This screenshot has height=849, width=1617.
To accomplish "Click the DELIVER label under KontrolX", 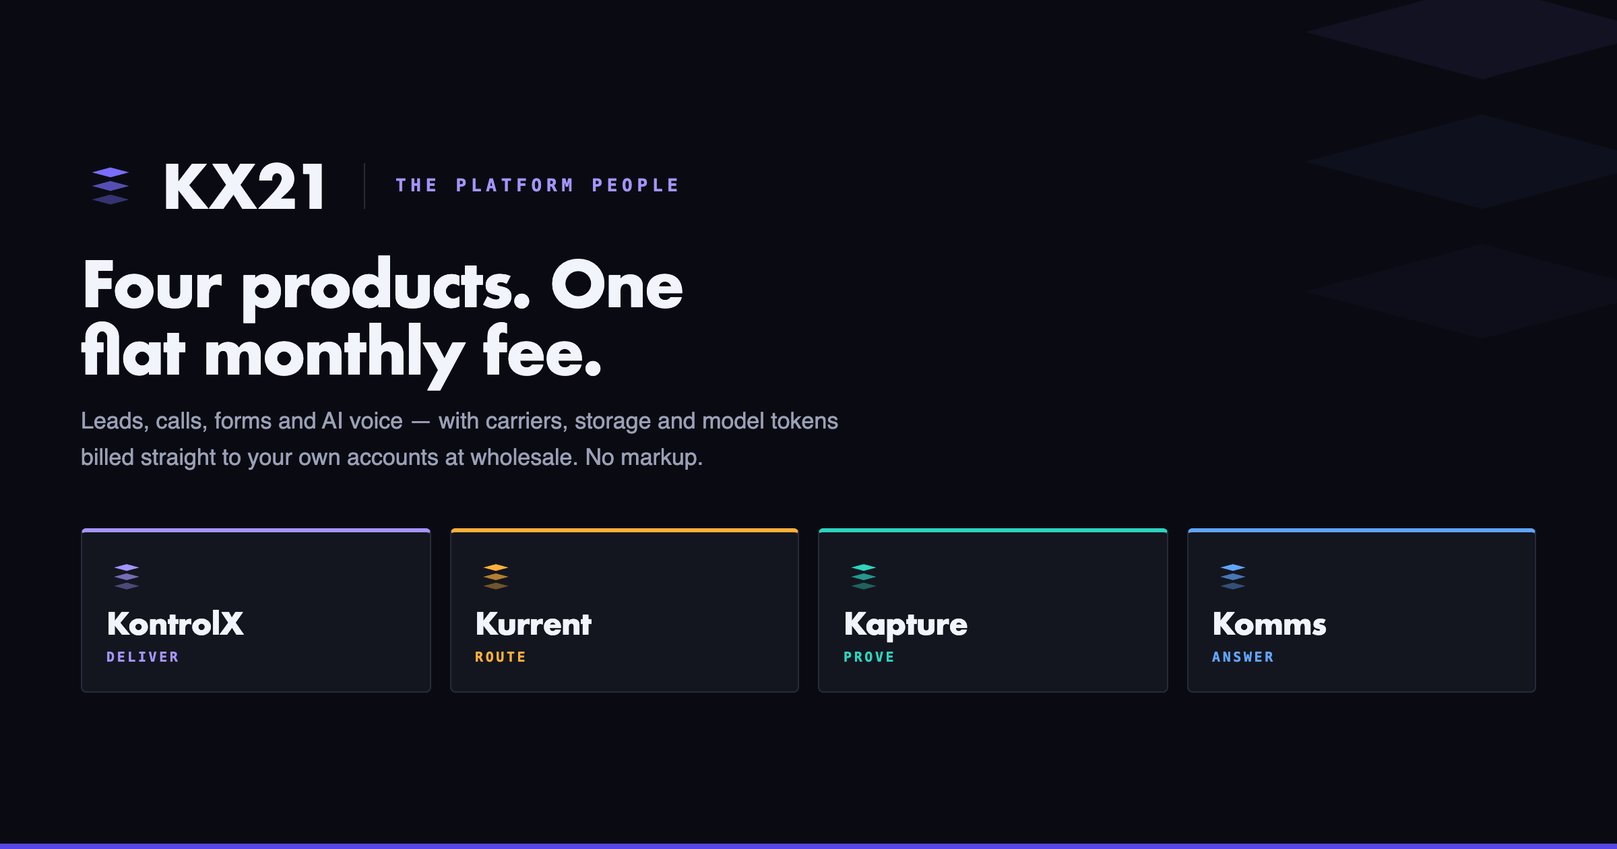I will coord(143,657).
